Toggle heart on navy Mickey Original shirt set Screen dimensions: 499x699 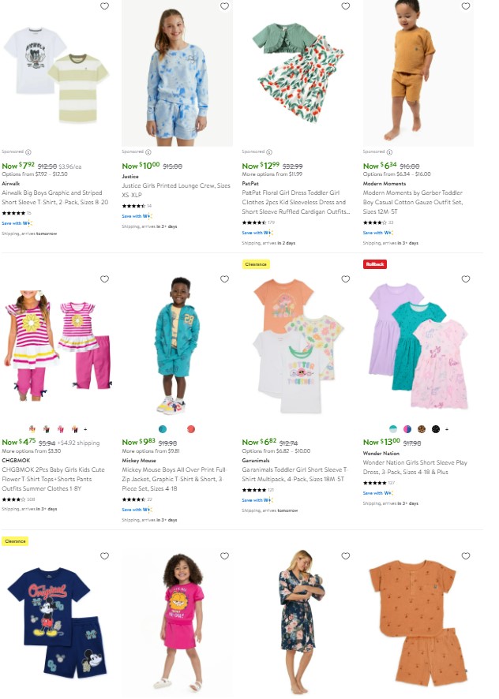pos(104,556)
